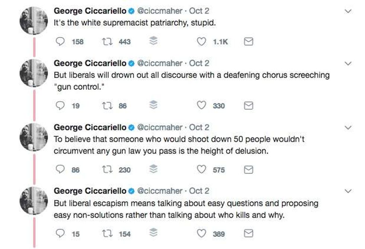Open buffer stack icon on first tweet
This screenshot has width=365, height=249.
(x=153, y=42)
